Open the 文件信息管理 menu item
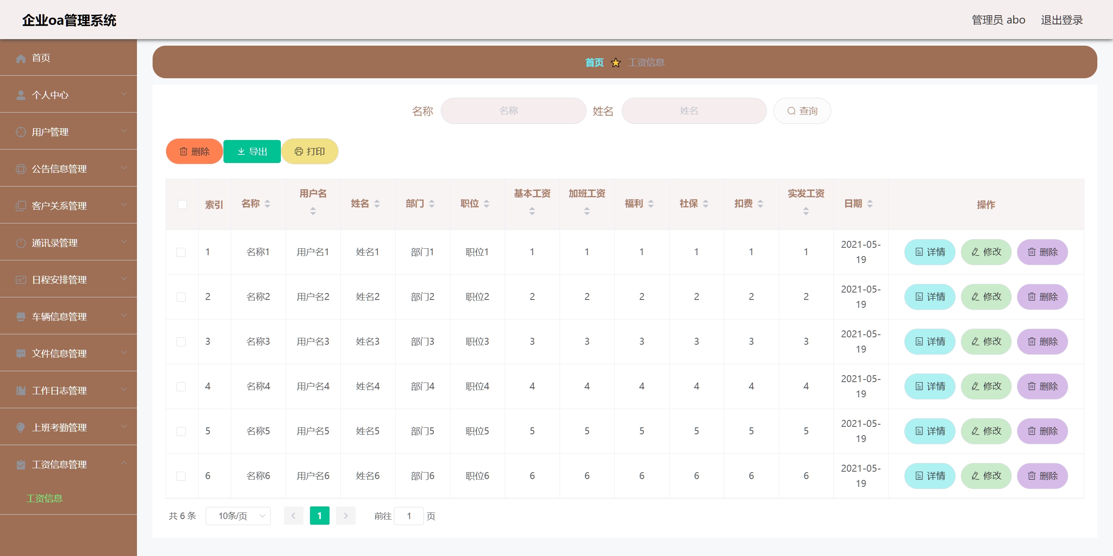This screenshot has width=1113, height=556. [68, 353]
